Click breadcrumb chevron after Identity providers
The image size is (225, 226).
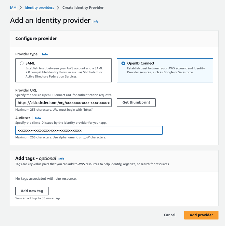pos(58,7)
